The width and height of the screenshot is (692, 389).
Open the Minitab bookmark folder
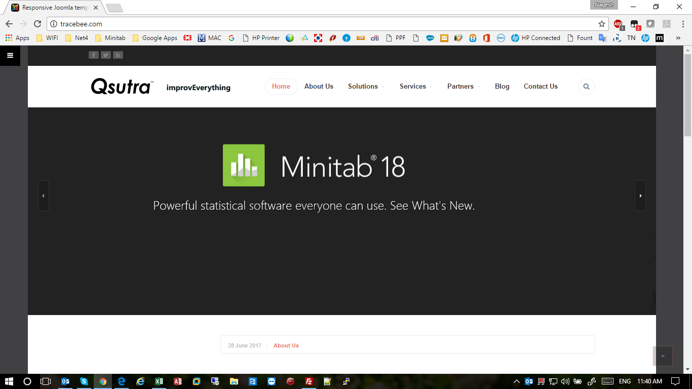[x=110, y=38]
